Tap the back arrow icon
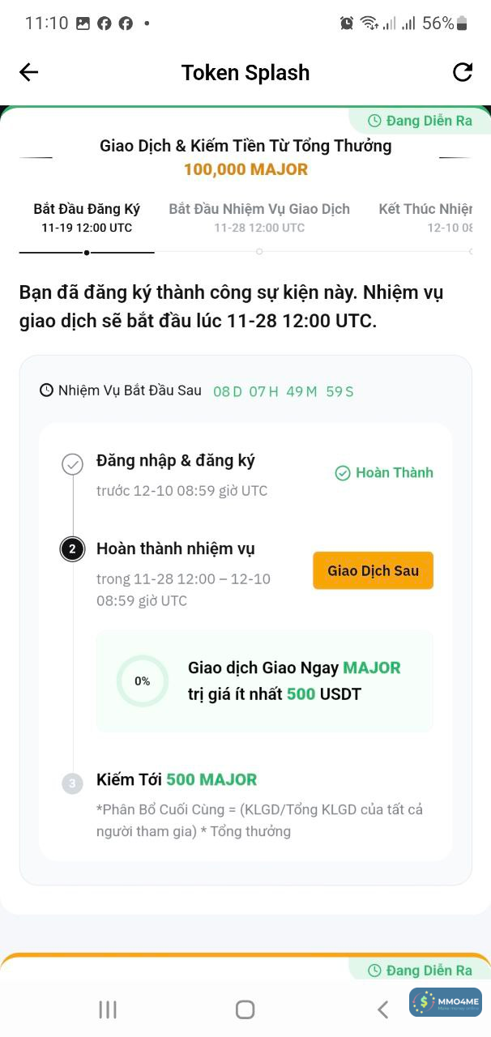 click(28, 72)
